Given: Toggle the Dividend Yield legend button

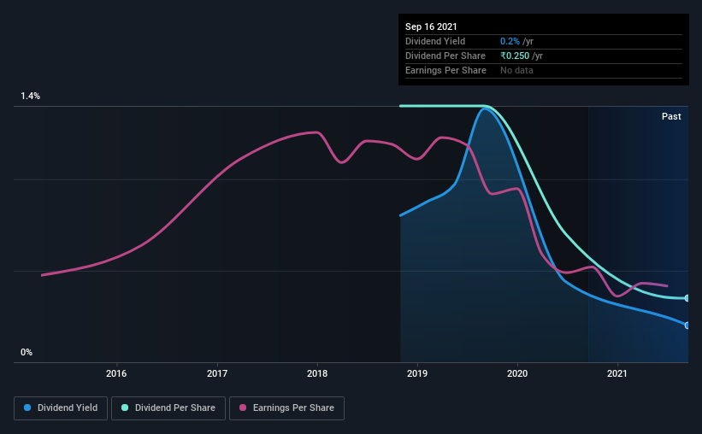Looking at the screenshot, I should (61, 408).
